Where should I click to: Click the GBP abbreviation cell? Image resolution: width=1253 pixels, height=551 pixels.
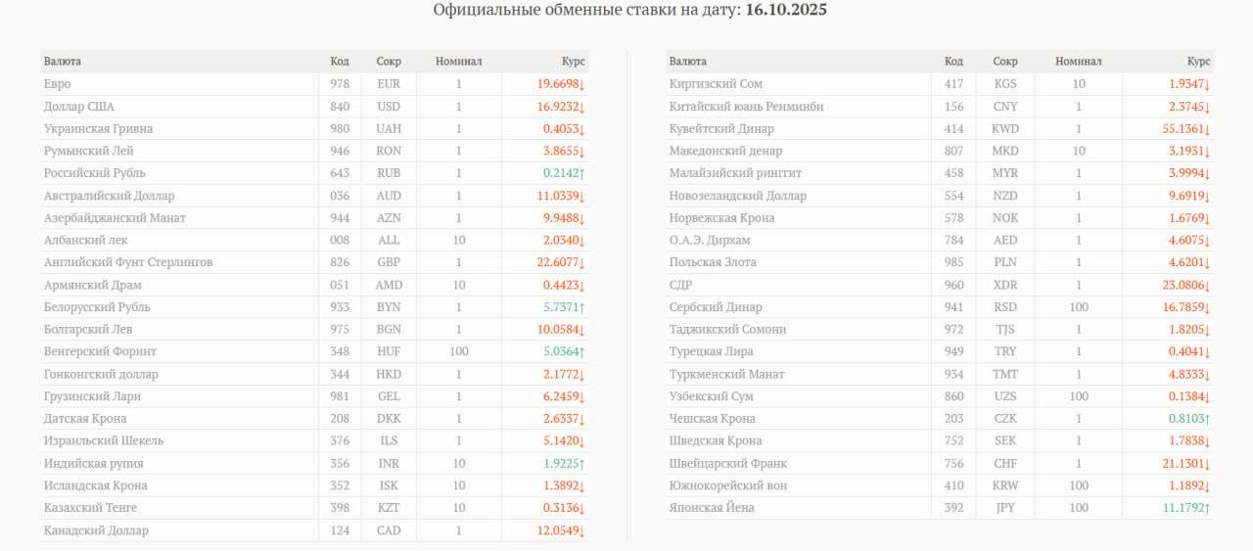pyautogui.click(x=389, y=262)
